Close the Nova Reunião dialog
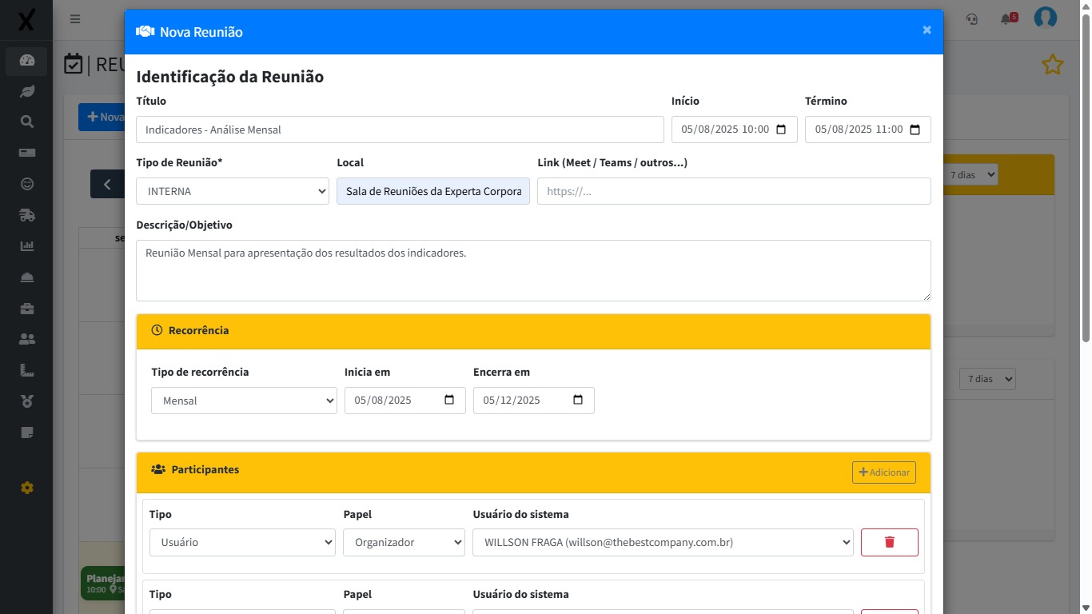The image size is (1092, 614). 927,30
